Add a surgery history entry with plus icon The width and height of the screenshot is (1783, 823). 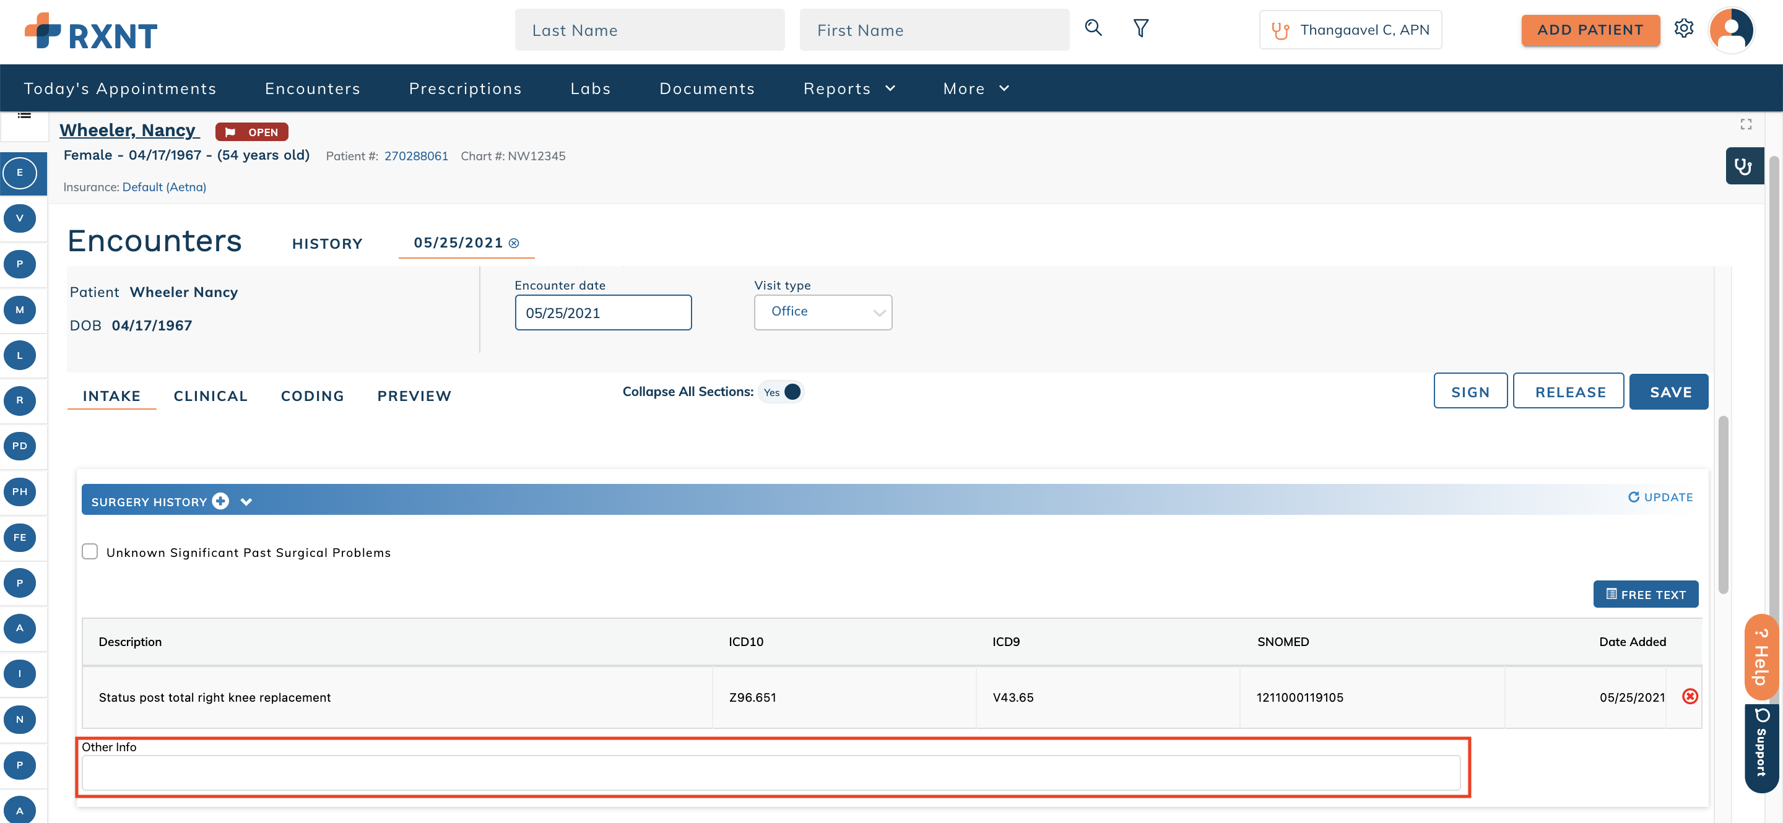click(x=221, y=501)
